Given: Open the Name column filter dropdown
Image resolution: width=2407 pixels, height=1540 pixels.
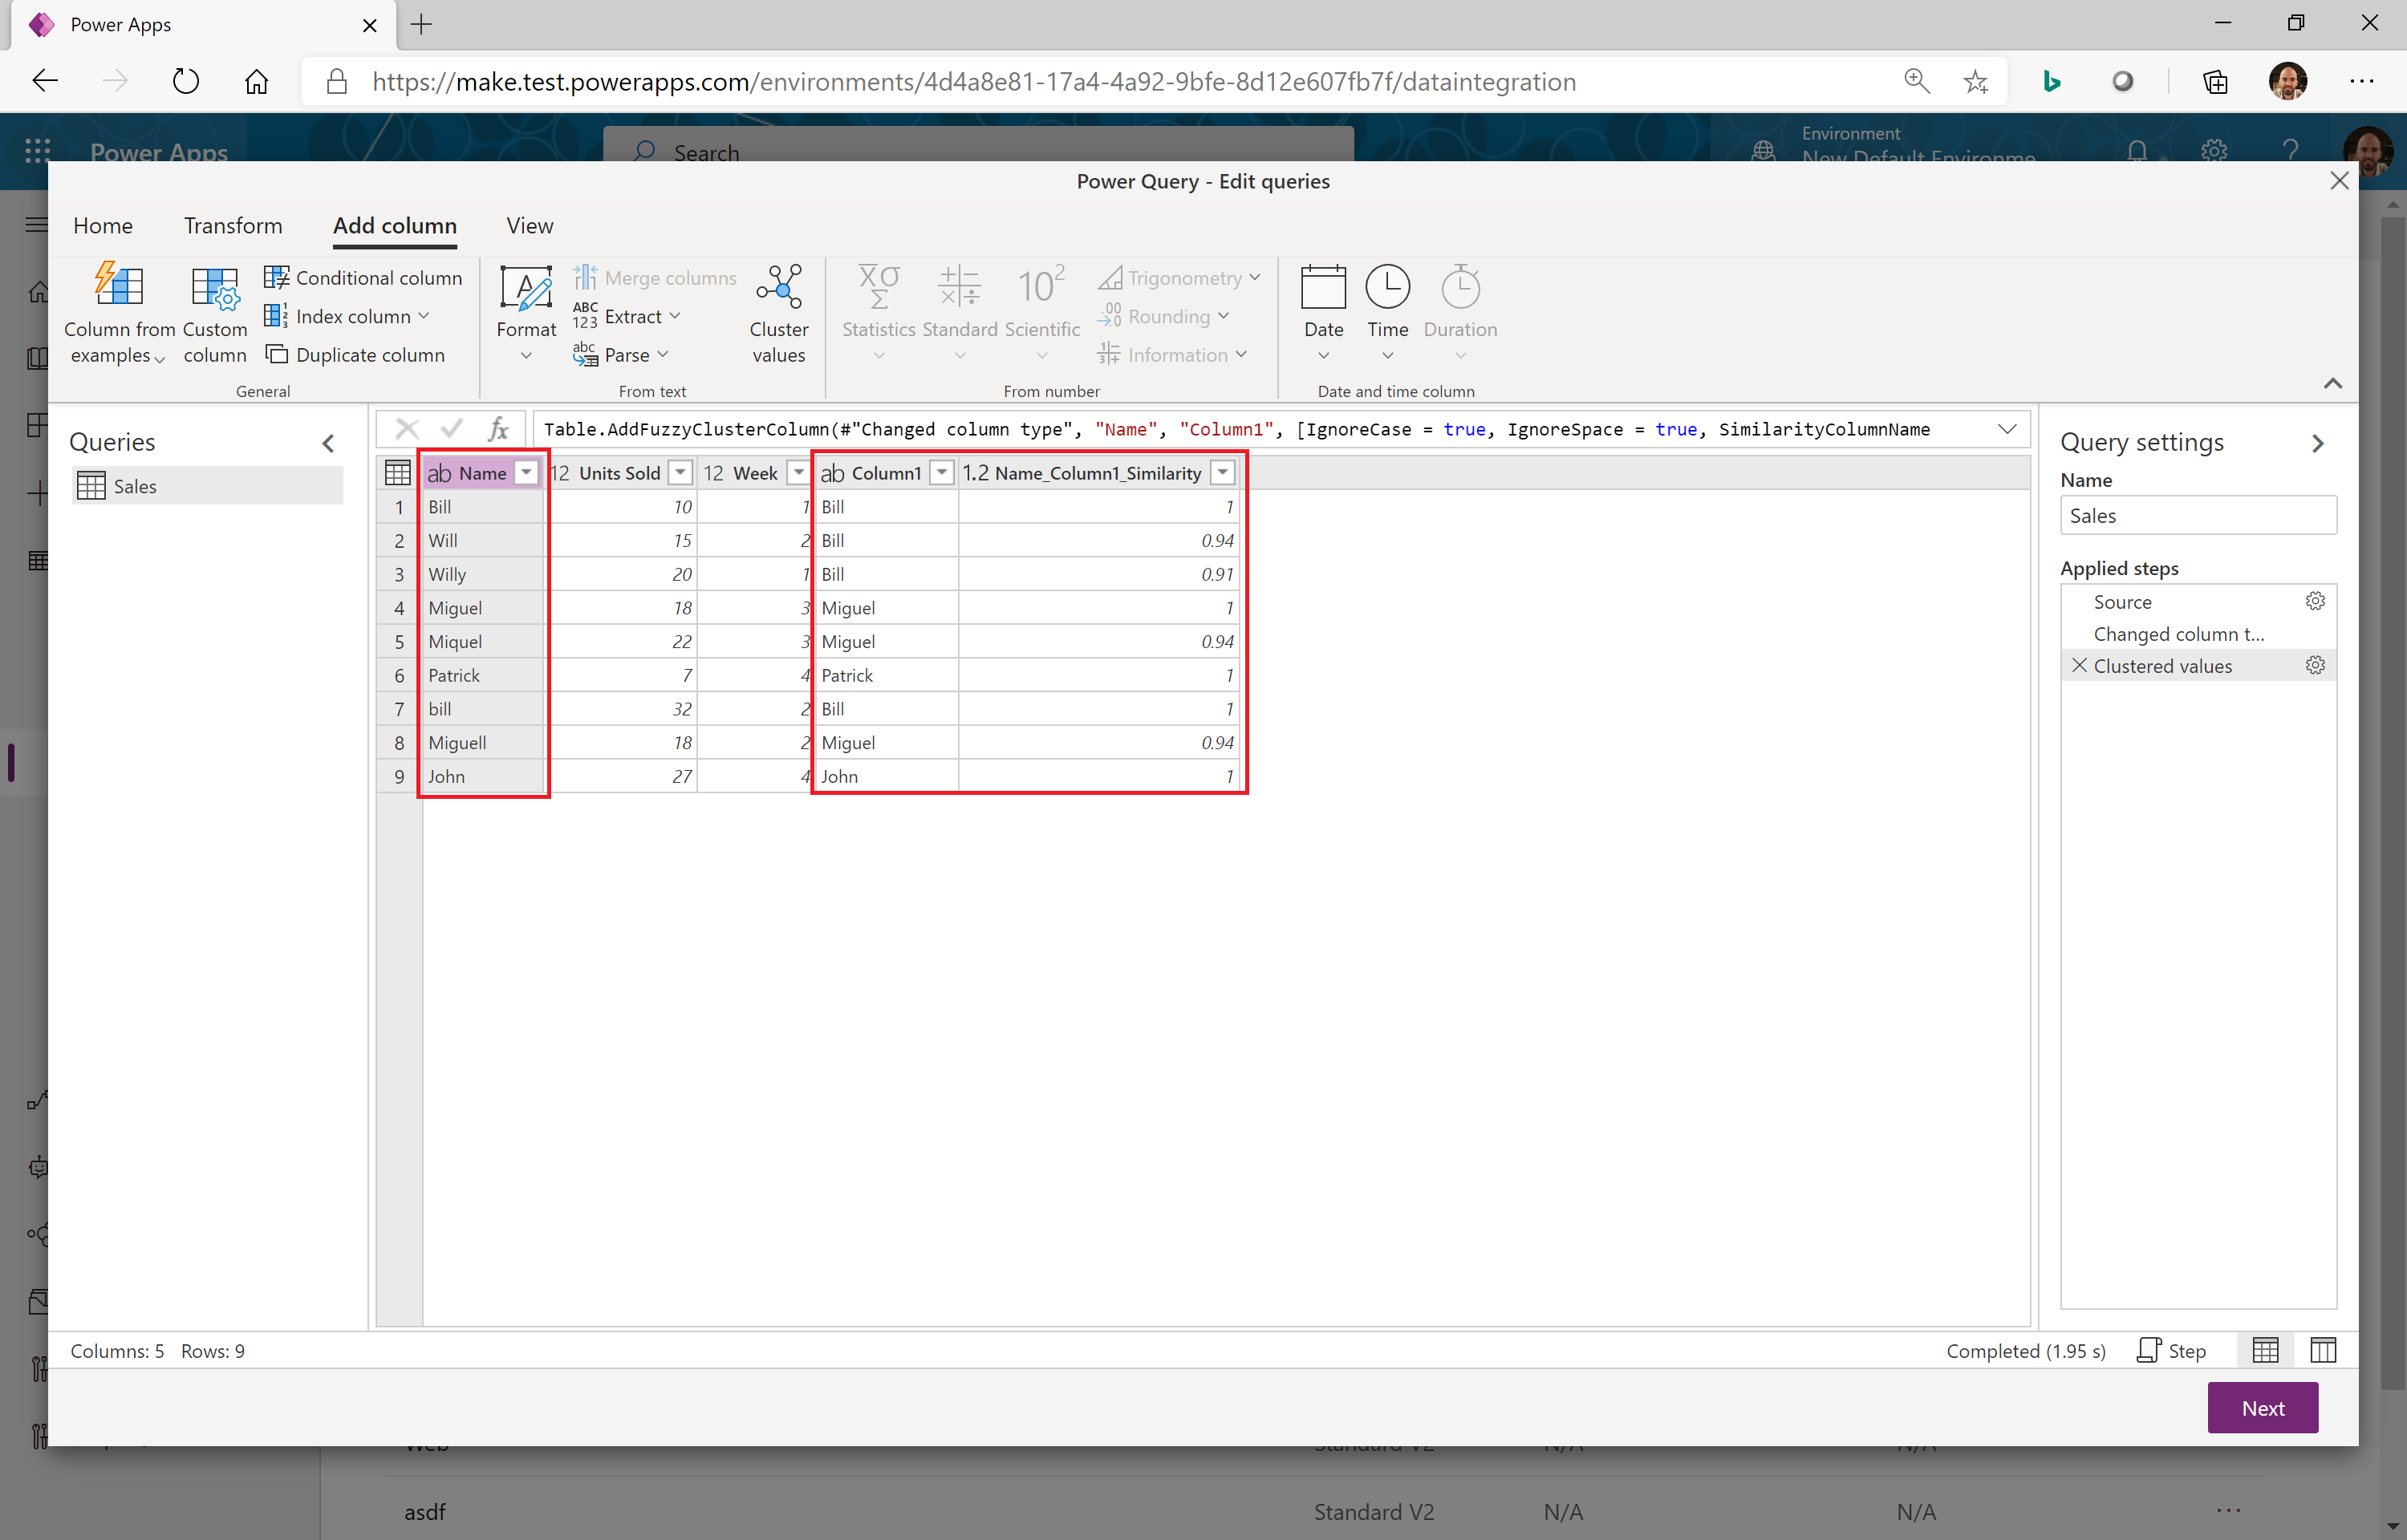Looking at the screenshot, I should tap(526, 473).
